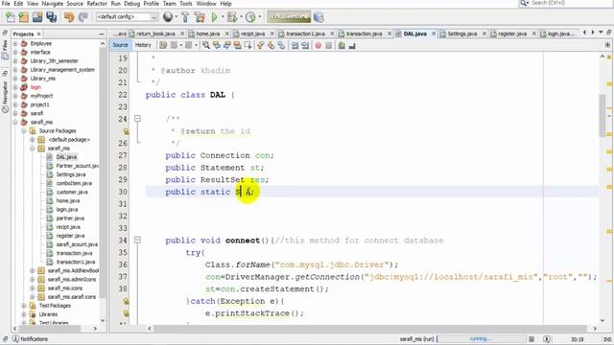Click the Shift Line Left icon
614x345 pixels.
(295, 46)
